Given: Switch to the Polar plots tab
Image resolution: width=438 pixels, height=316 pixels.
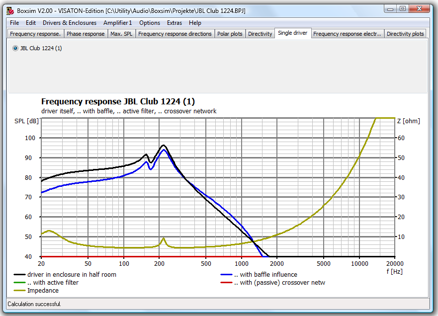Looking at the screenshot, I should pos(230,34).
